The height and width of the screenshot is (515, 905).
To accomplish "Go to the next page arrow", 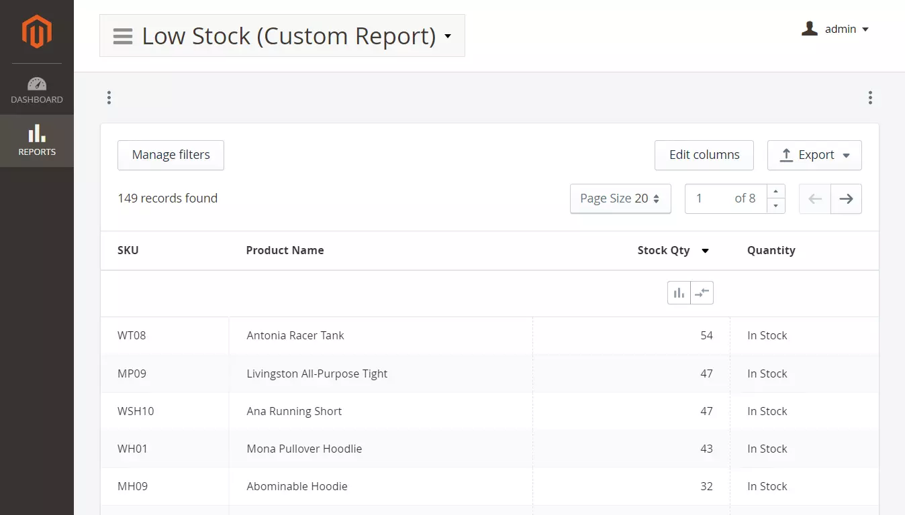I will 846,198.
